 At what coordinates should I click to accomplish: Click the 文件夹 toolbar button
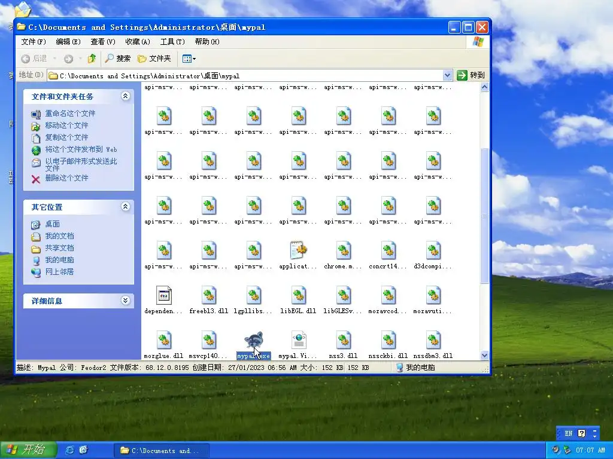click(x=154, y=59)
